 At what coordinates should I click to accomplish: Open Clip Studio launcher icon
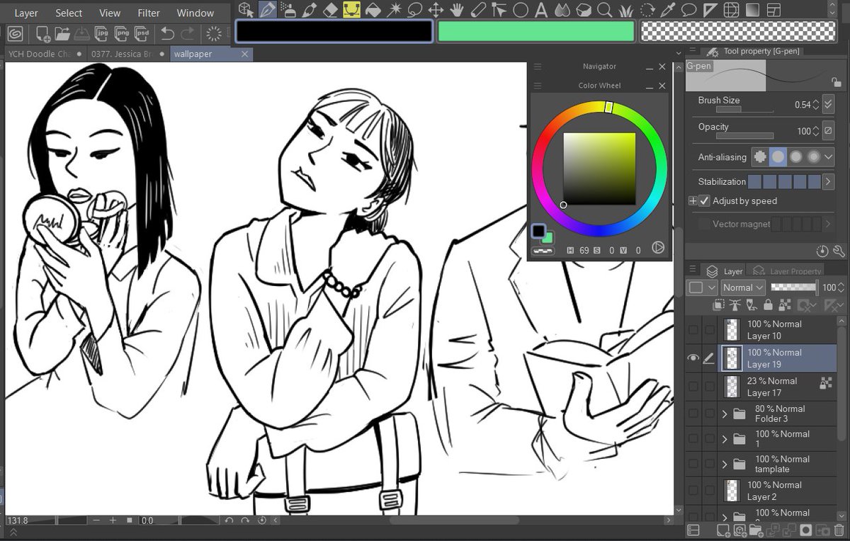coord(15,33)
